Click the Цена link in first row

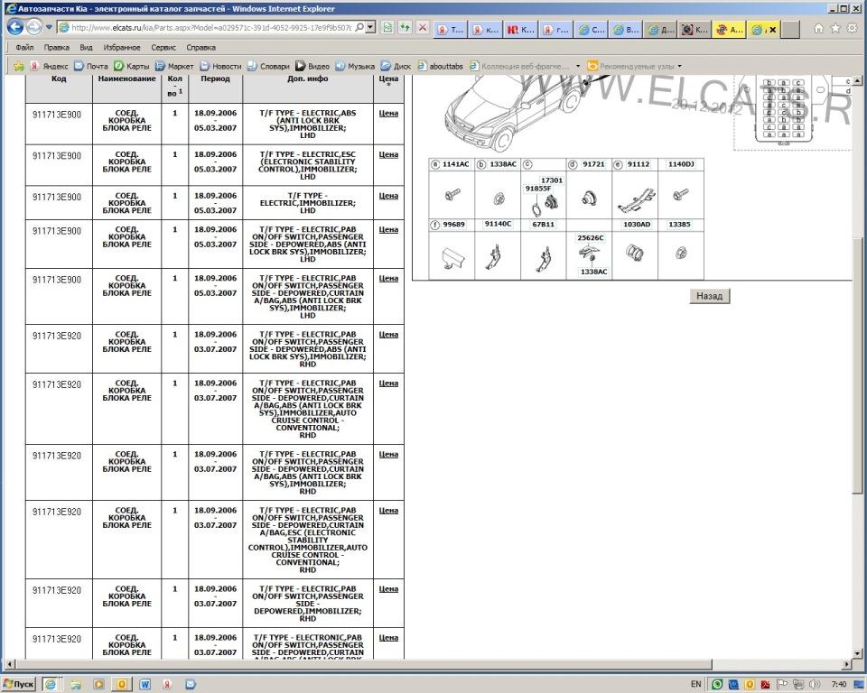pyautogui.click(x=388, y=114)
